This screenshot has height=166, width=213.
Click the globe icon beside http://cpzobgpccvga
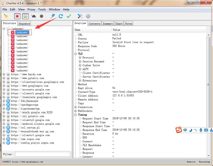point(8,105)
